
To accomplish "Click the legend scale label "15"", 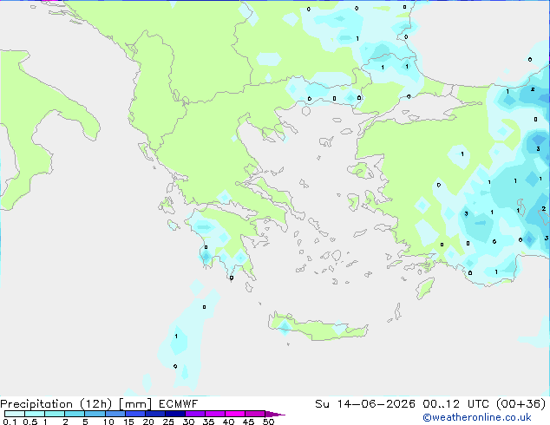I will click(128, 422).
